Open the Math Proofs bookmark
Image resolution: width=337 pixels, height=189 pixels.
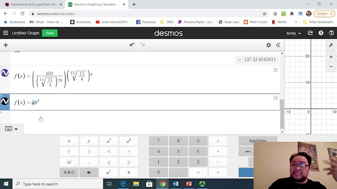(x=256, y=22)
